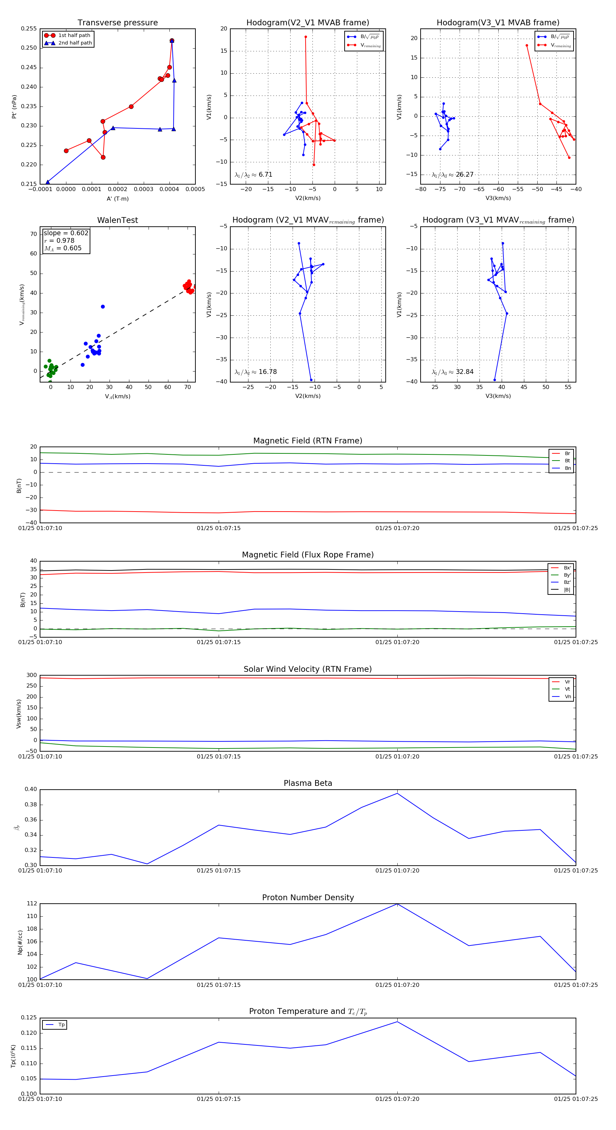Select the 'Tp' legend entry
This screenshot has height=1130, width=616.
pos(55,1025)
